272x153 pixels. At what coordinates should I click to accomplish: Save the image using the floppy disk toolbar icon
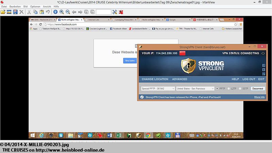point(15,12)
